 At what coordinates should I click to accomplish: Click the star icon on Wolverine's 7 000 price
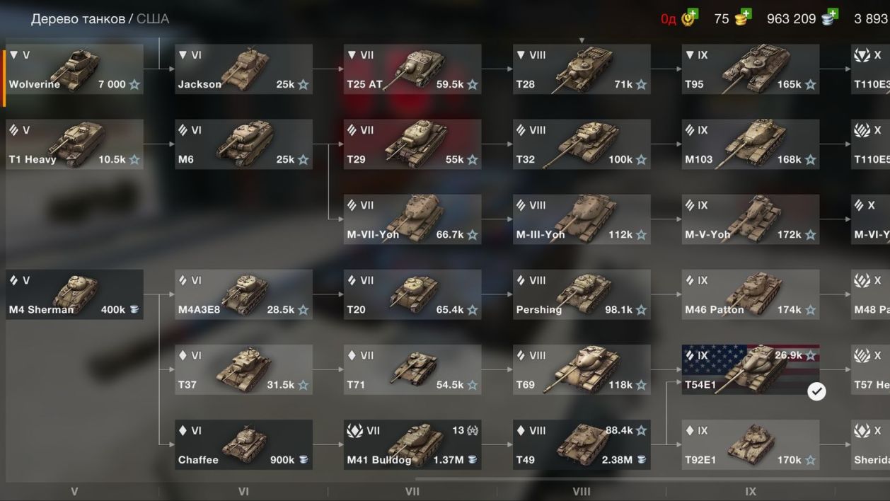click(134, 84)
